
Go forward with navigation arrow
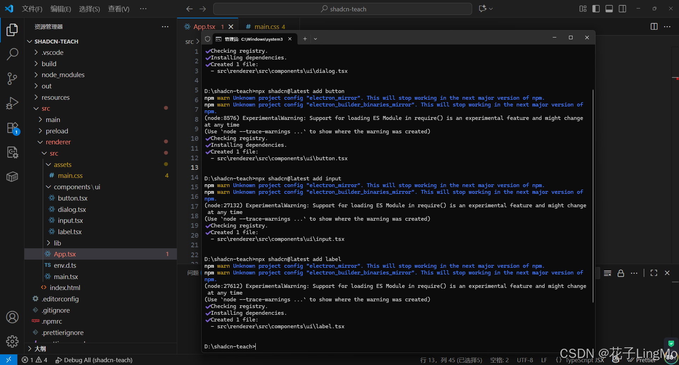point(203,9)
